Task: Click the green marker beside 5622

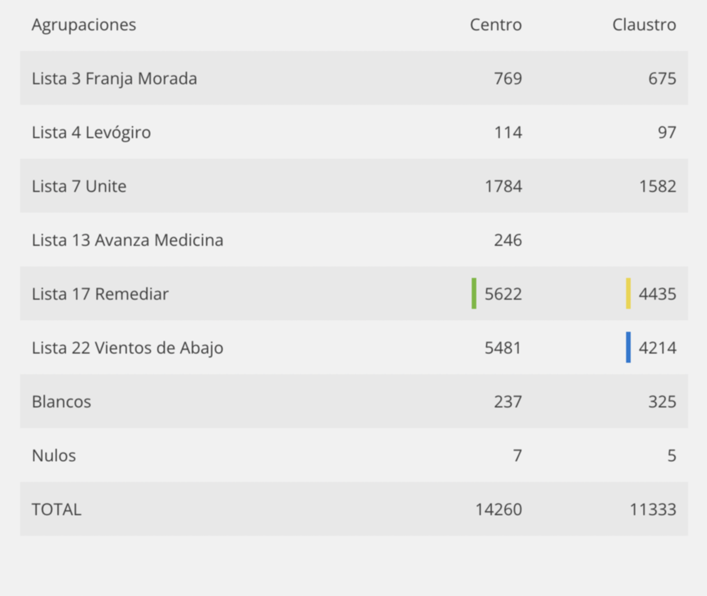Action: [474, 293]
